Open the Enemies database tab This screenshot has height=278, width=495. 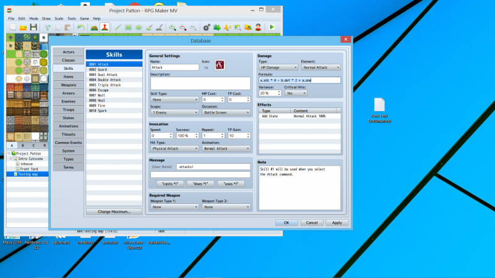(69, 101)
